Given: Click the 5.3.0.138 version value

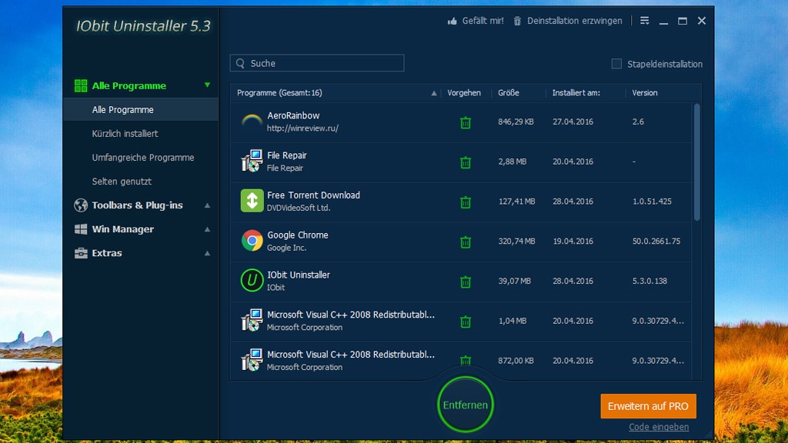Looking at the screenshot, I should [649, 281].
